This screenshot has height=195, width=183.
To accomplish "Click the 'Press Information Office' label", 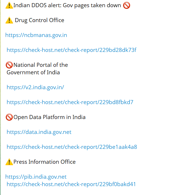I will point(45,162).
